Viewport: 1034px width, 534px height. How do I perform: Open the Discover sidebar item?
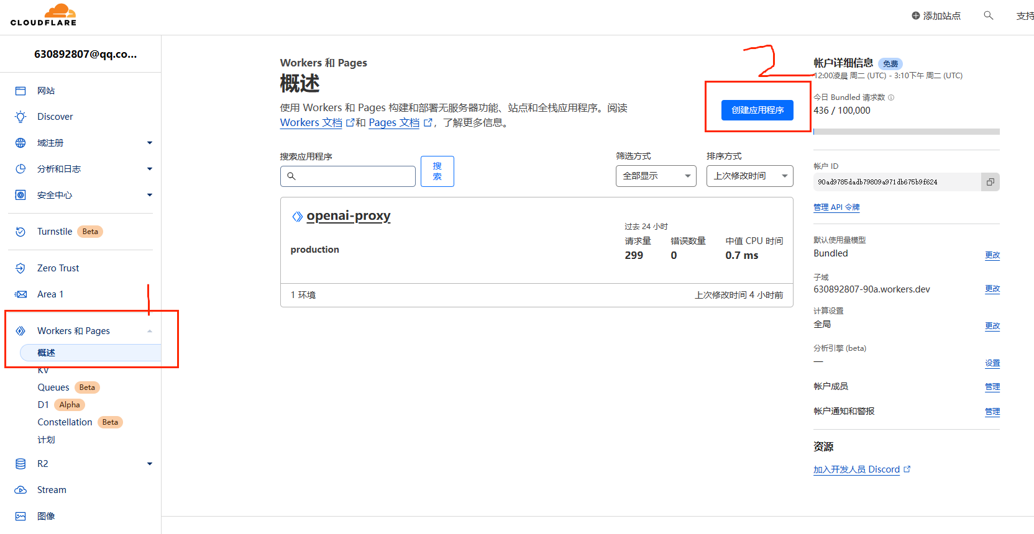(x=55, y=117)
